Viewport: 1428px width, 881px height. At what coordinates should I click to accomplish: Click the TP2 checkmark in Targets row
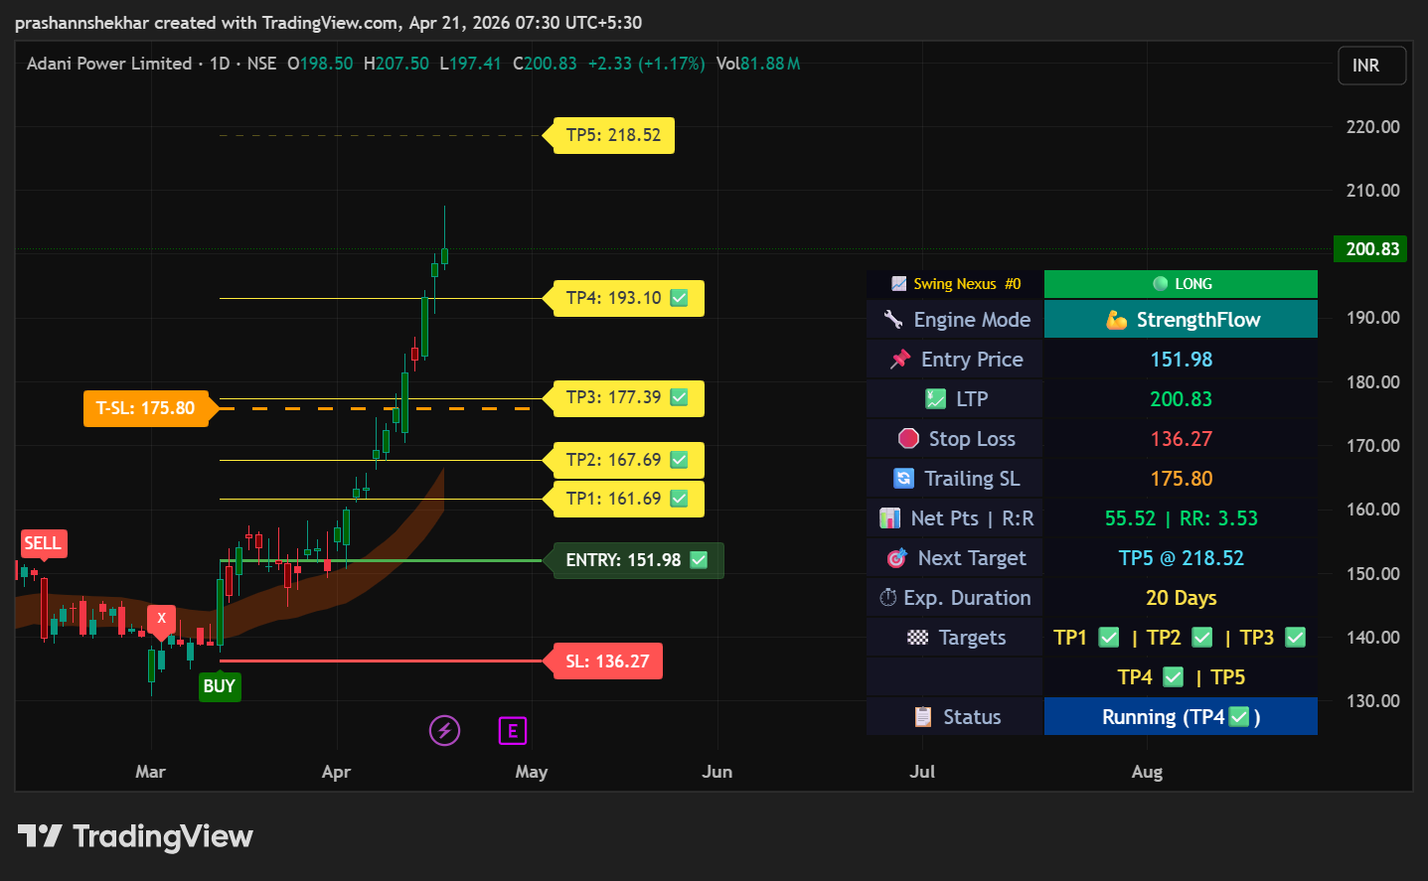1202,637
